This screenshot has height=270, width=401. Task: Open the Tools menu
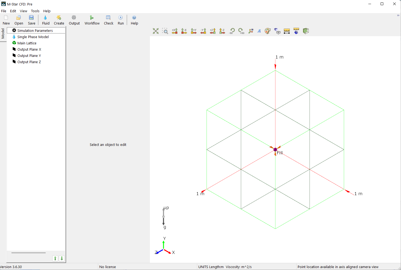pyautogui.click(x=35, y=11)
